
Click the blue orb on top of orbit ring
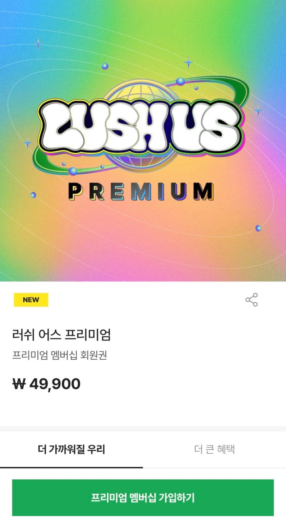pos(180,81)
